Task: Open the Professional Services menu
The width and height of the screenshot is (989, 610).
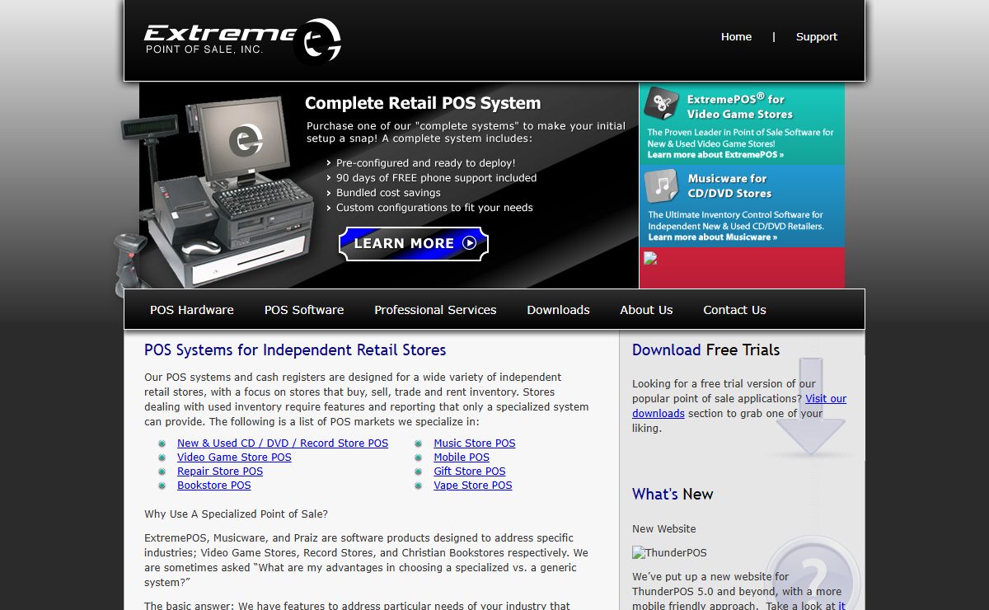Action: pos(435,310)
